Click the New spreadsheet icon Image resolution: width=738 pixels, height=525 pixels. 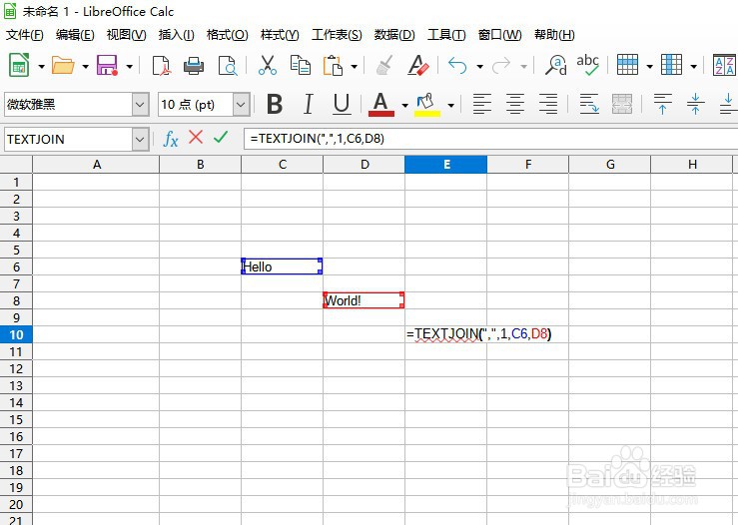coord(19,66)
